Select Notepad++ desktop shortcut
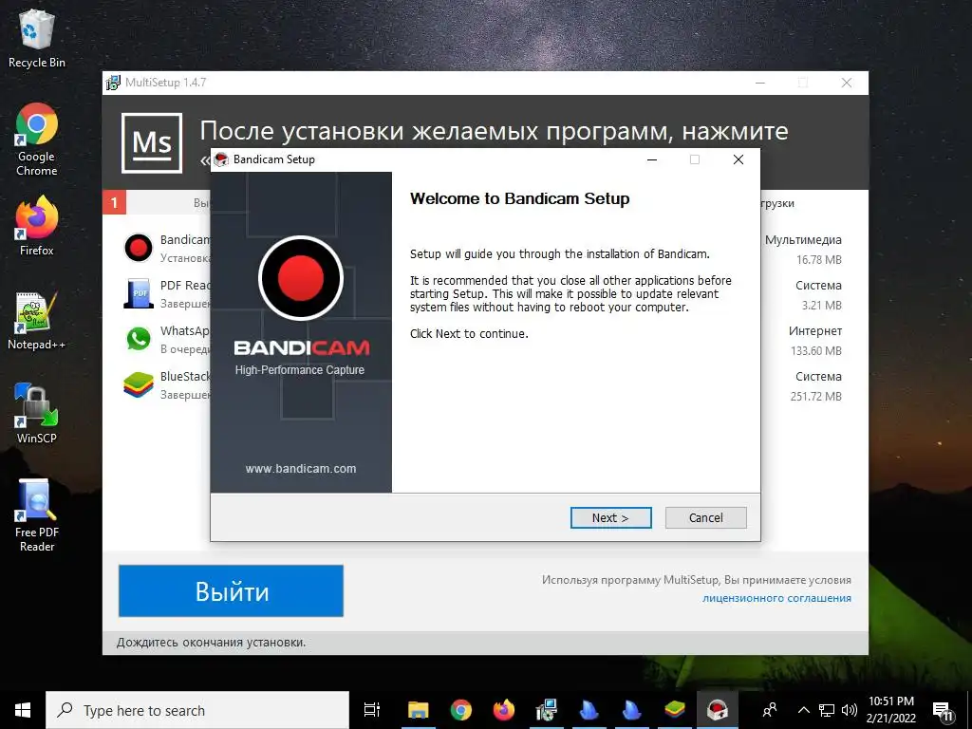Screen dimensions: 972x729 pyautogui.click(x=36, y=321)
